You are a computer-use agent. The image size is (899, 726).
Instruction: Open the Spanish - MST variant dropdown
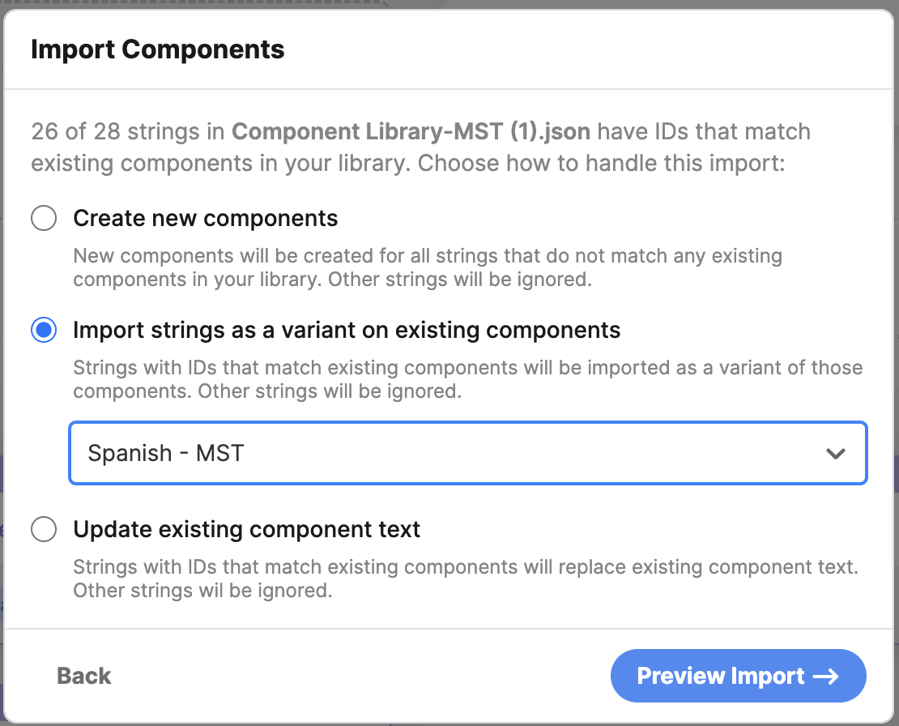(468, 453)
